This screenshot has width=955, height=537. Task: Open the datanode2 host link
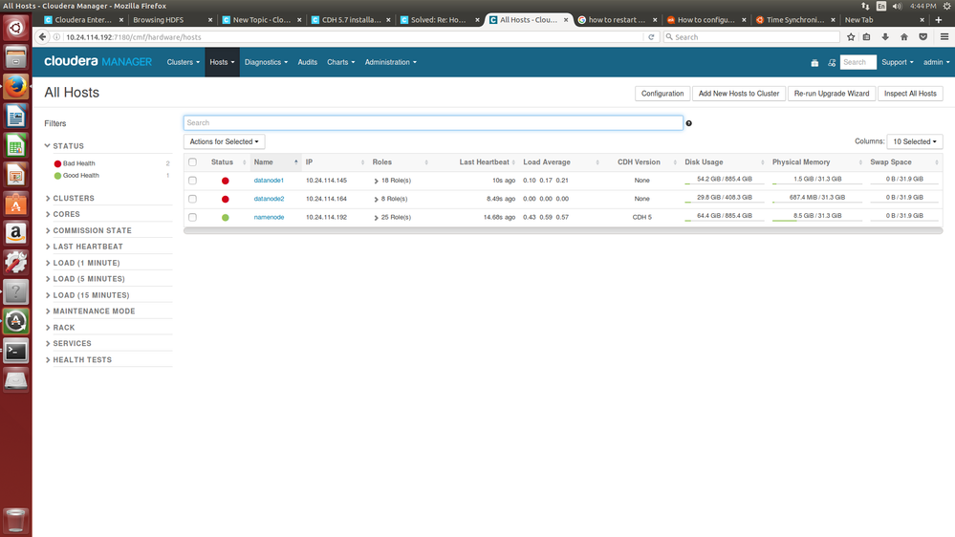(270, 199)
